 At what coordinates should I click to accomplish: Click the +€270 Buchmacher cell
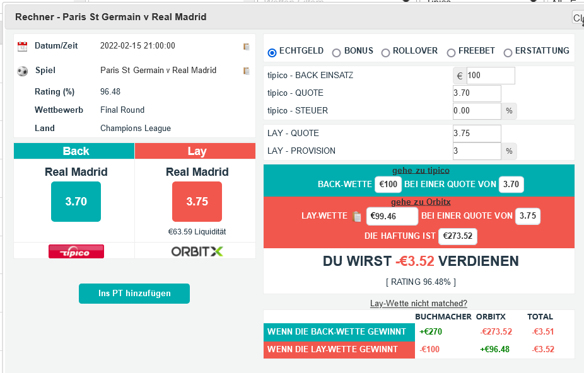coord(431,331)
